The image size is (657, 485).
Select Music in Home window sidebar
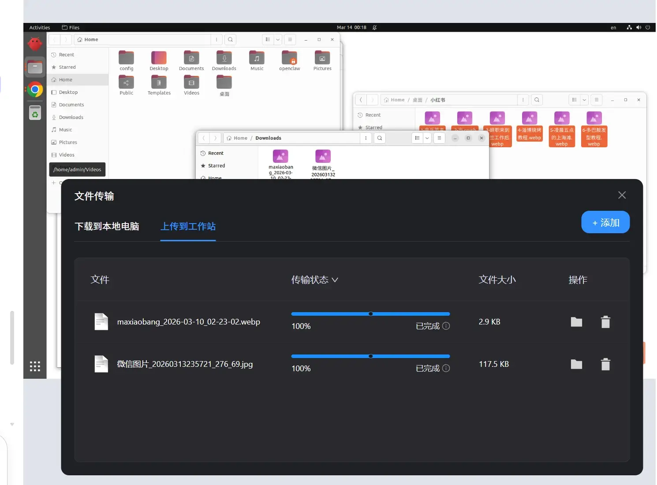(78, 130)
